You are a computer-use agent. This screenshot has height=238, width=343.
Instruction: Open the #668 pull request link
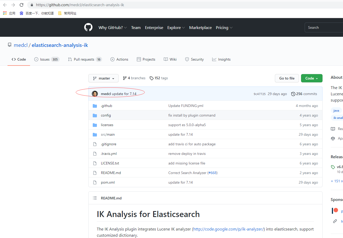coord(212,173)
